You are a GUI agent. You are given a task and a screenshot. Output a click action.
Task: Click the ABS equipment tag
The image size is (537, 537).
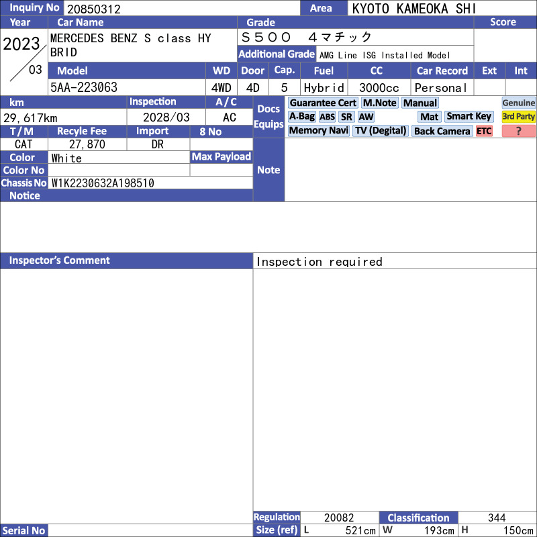(x=327, y=117)
